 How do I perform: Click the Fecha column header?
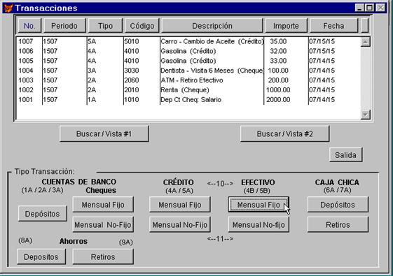333,26
